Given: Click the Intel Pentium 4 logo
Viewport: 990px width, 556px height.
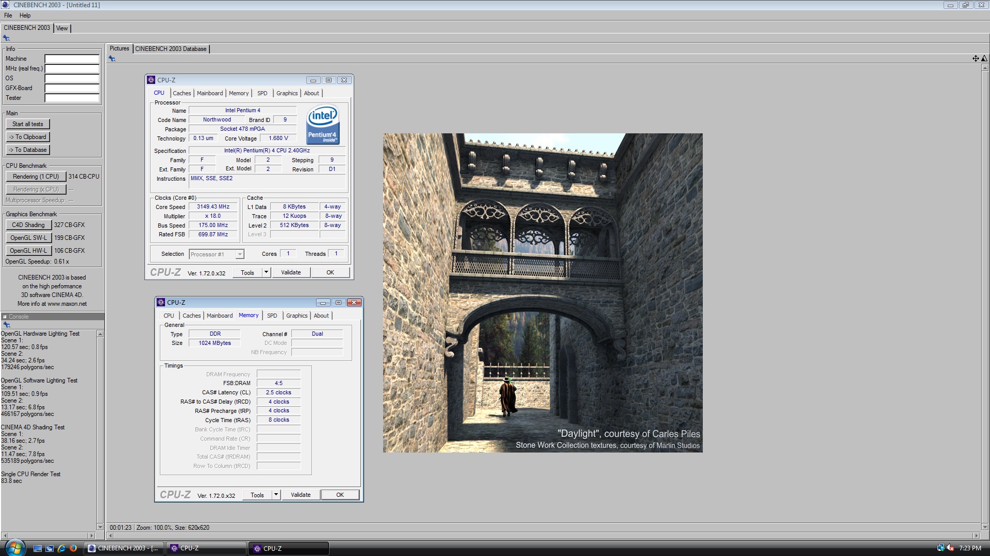Looking at the screenshot, I should (323, 125).
